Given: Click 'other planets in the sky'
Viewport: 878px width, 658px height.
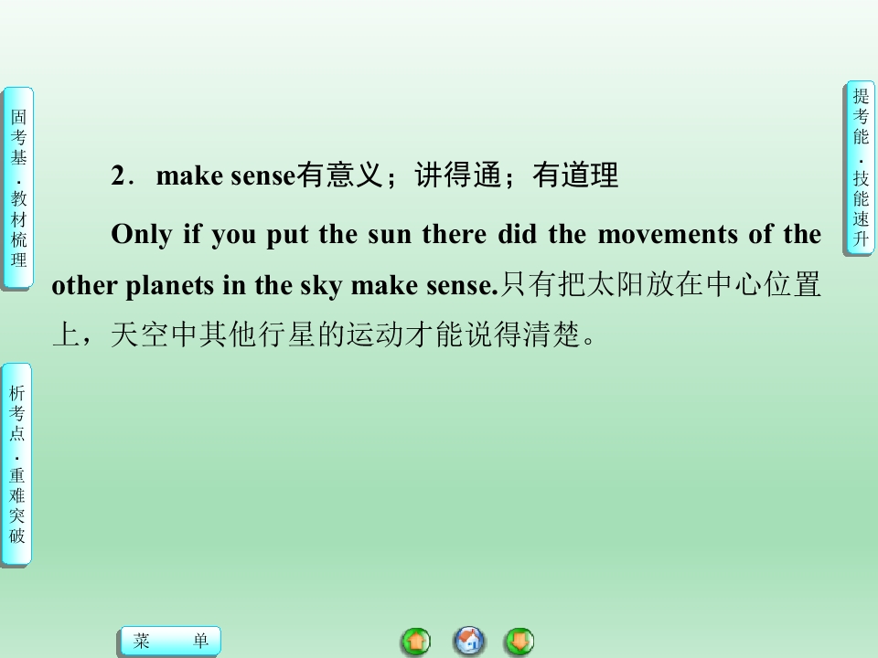Looking at the screenshot, I should [197, 285].
